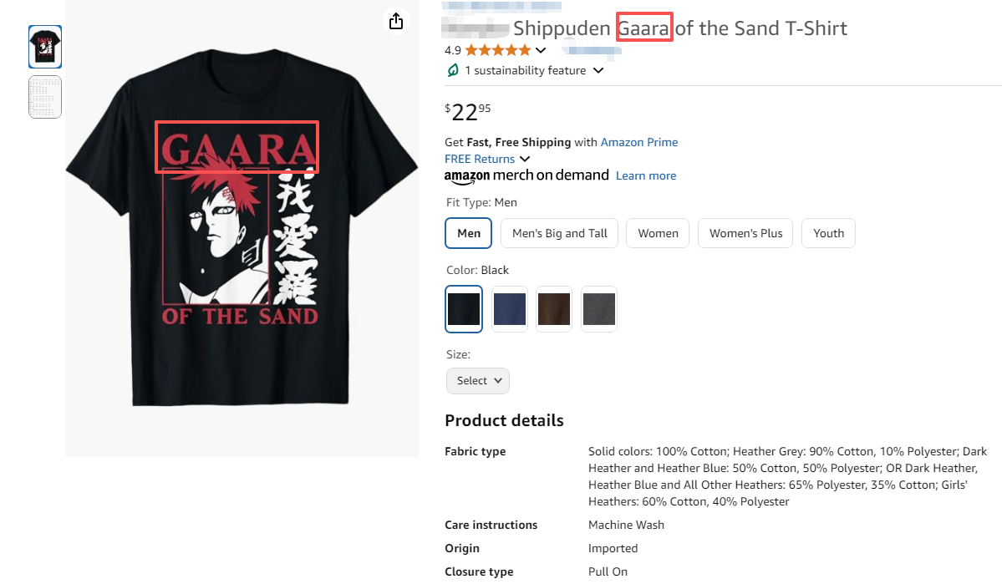Pick the navy blue color swatch
The image size is (1002, 584).
[510, 309]
